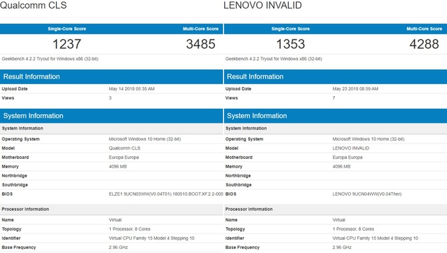Click Motherboard label in Qualcomm CLS panel

point(15,157)
